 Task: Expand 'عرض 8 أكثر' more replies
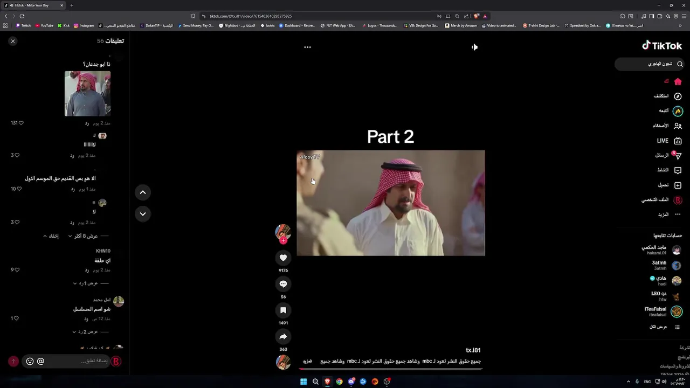coord(83,236)
